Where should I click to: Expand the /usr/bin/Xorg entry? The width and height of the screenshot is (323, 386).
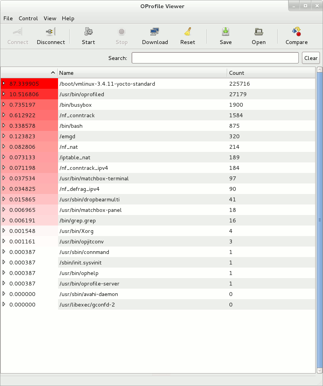click(x=4, y=231)
